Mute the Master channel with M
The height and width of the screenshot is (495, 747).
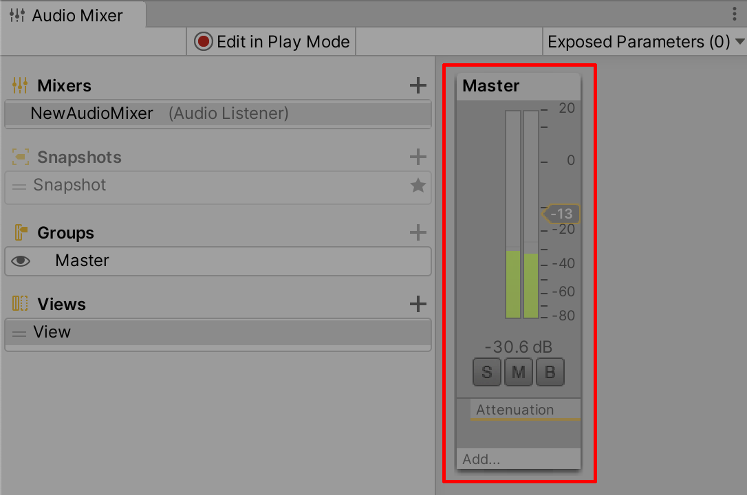tap(519, 372)
